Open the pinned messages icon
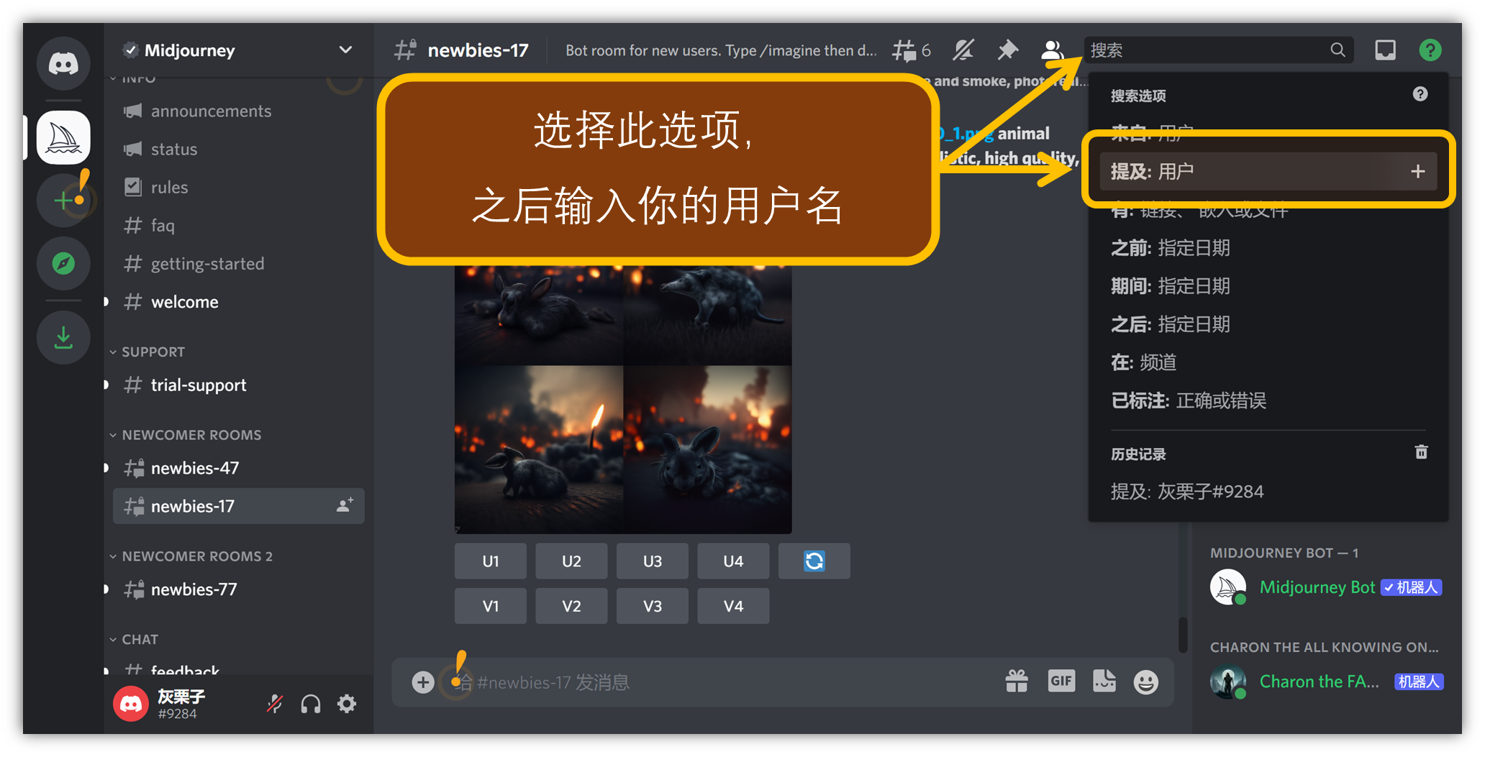 tap(1007, 50)
